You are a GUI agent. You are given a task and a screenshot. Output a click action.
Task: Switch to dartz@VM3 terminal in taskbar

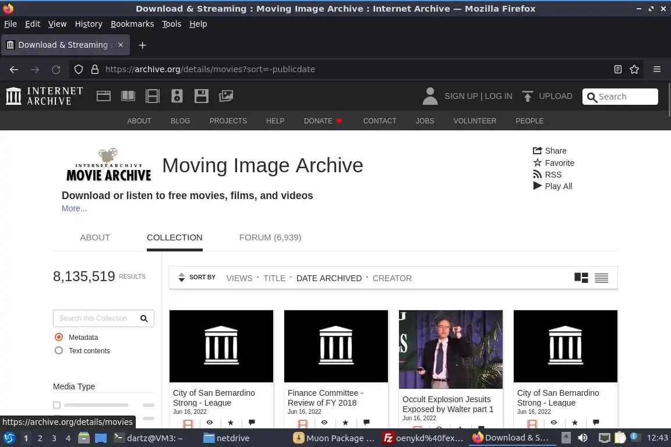148,438
